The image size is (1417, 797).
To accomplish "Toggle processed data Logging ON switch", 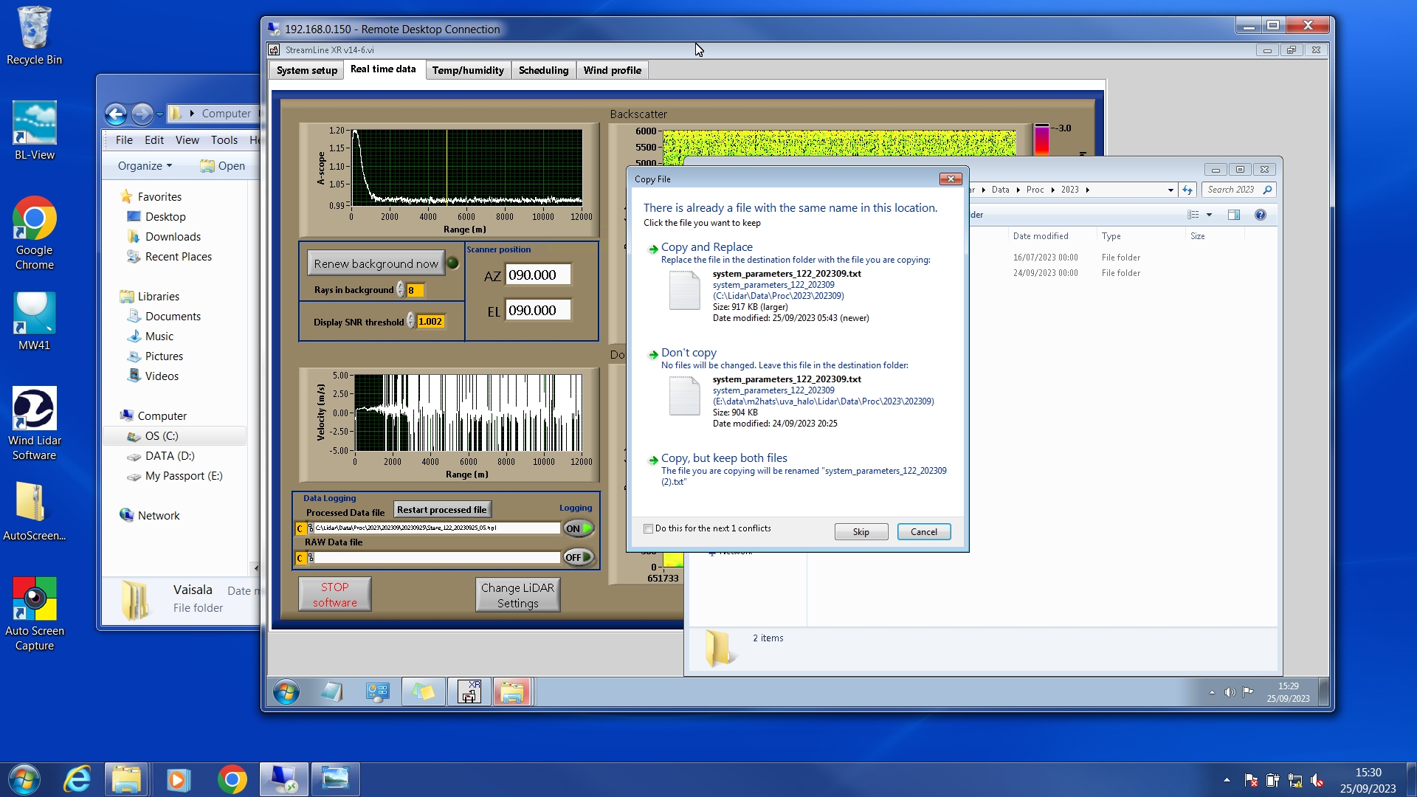I will 578,528.
